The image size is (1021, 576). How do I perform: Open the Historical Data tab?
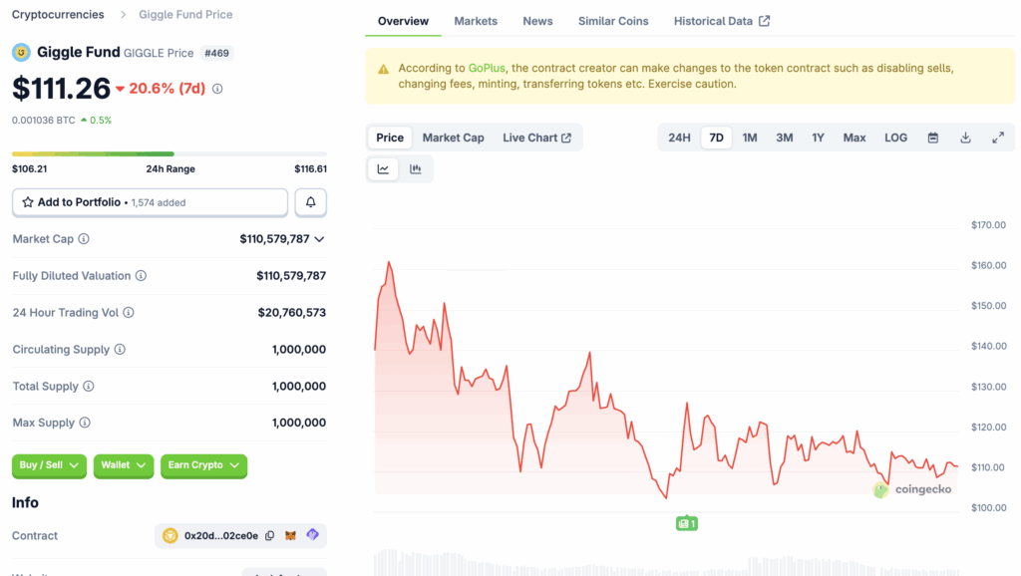722,21
